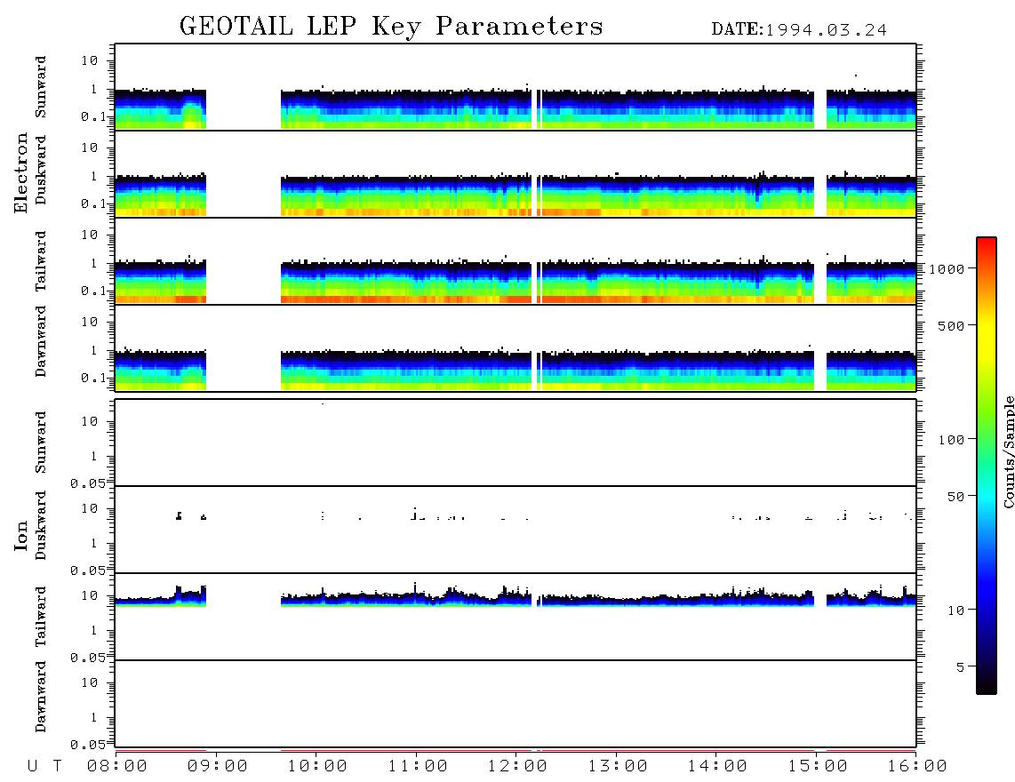
Task: Pick the Ion Sunward axis label
Action: [x=41, y=442]
